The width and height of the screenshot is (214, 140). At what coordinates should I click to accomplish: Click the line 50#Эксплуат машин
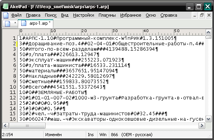[x=71, y=60]
